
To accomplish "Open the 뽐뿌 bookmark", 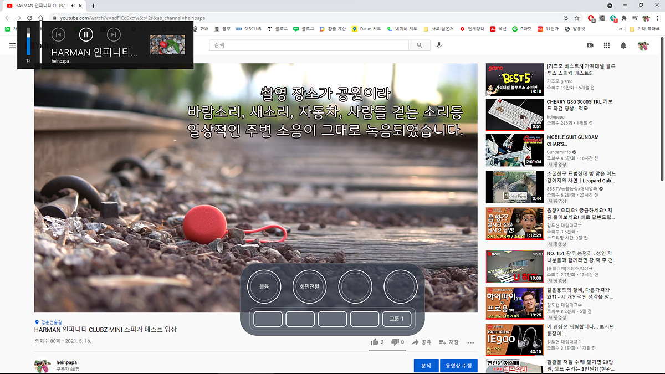I will [x=222, y=28].
